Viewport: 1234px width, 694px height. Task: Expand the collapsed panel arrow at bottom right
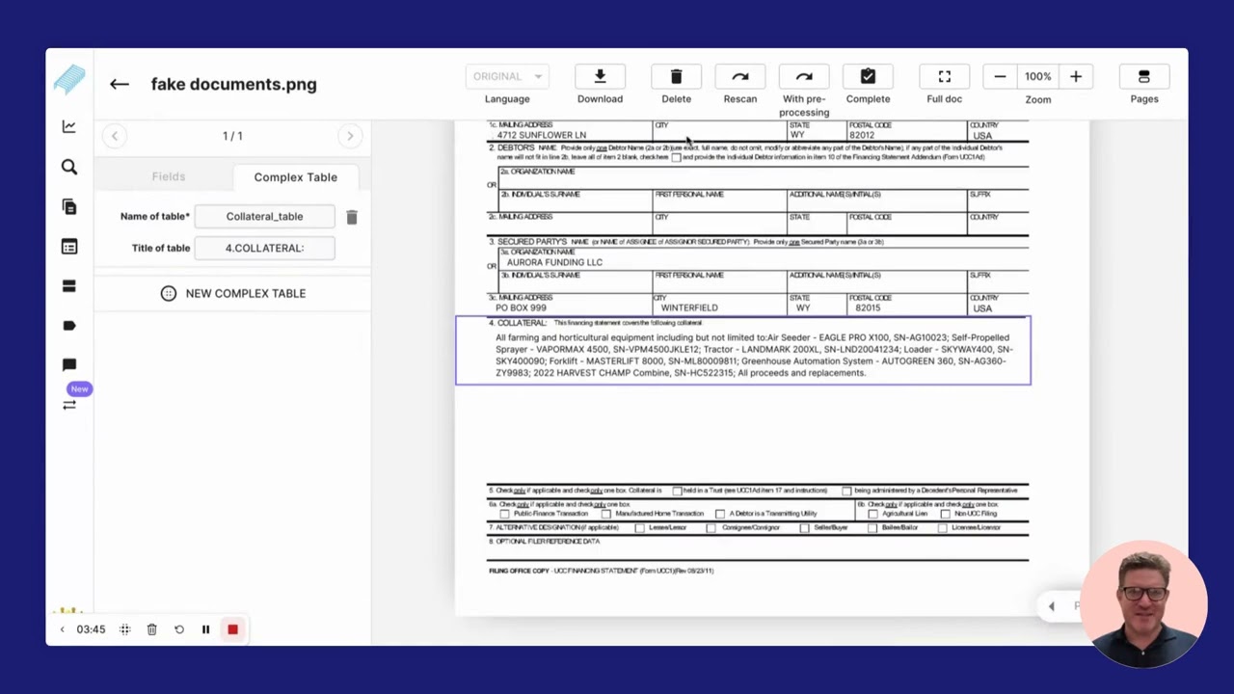1052,606
